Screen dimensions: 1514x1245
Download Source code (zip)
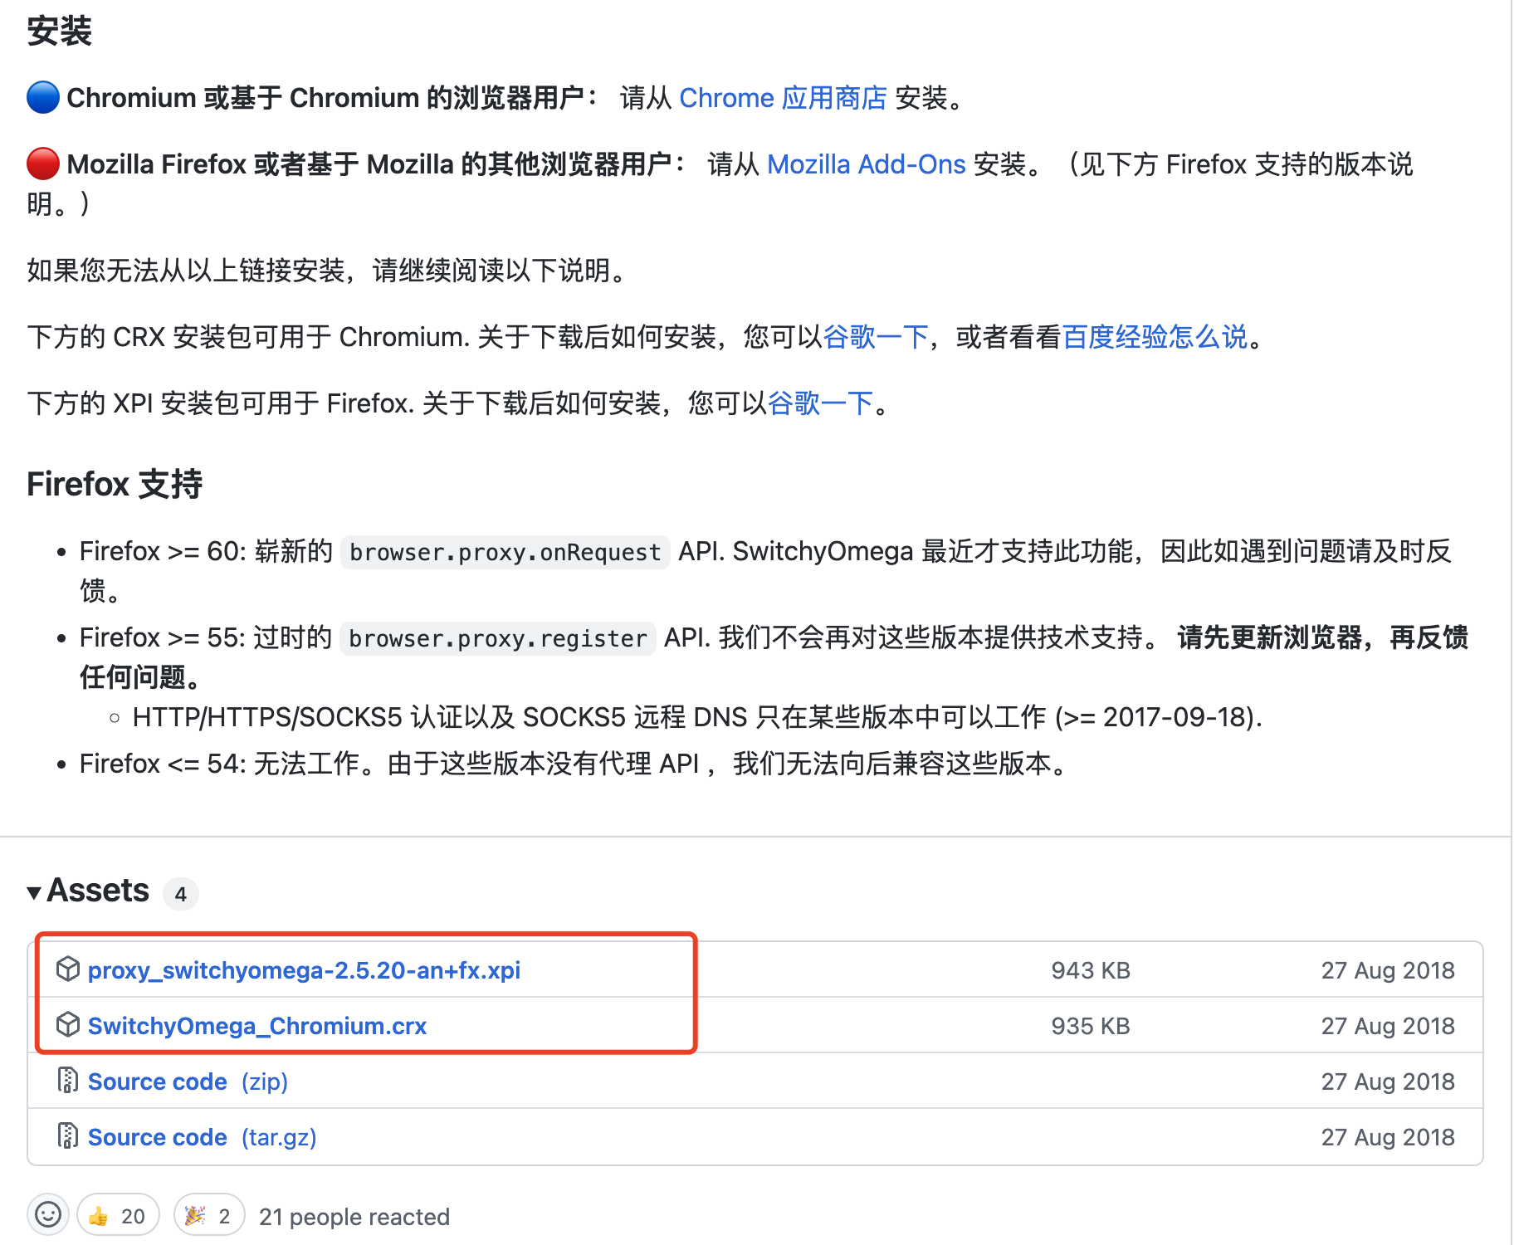188,1081
